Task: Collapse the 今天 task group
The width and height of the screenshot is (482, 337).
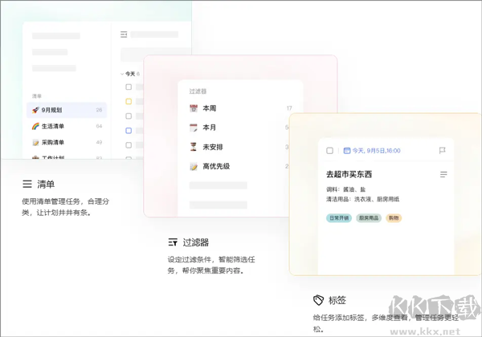Action: tap(121, 74)
